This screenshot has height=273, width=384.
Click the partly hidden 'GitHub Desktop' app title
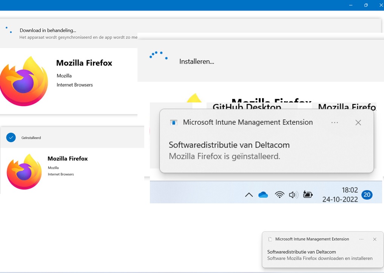tap(247, 107)
